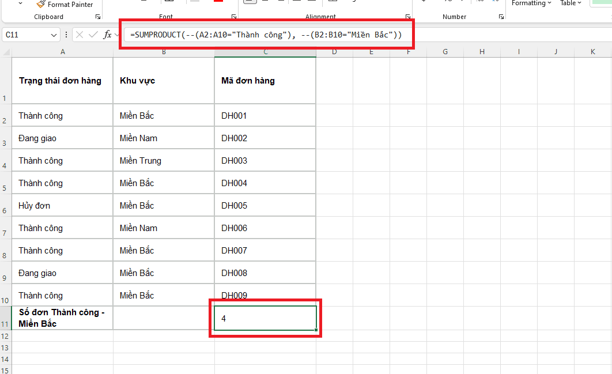The image size is (612, 374).
Task: Expand the Name Box dropdown arrow
Action: [x=54, y=35]
